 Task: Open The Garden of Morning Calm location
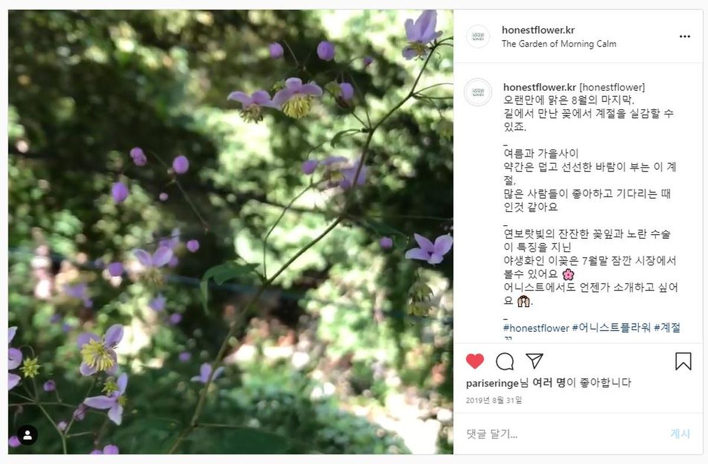(559, 44)
